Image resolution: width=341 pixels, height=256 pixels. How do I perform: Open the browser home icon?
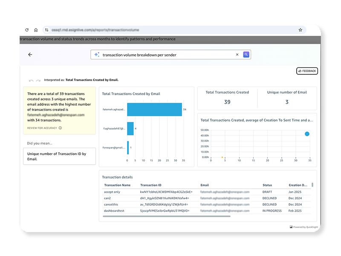[x=36, y=30]
